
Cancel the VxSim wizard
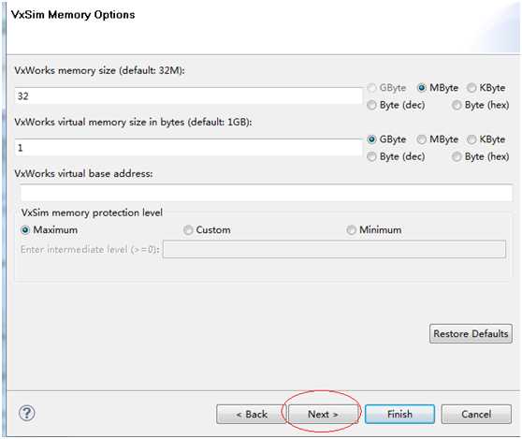point(476,415)
